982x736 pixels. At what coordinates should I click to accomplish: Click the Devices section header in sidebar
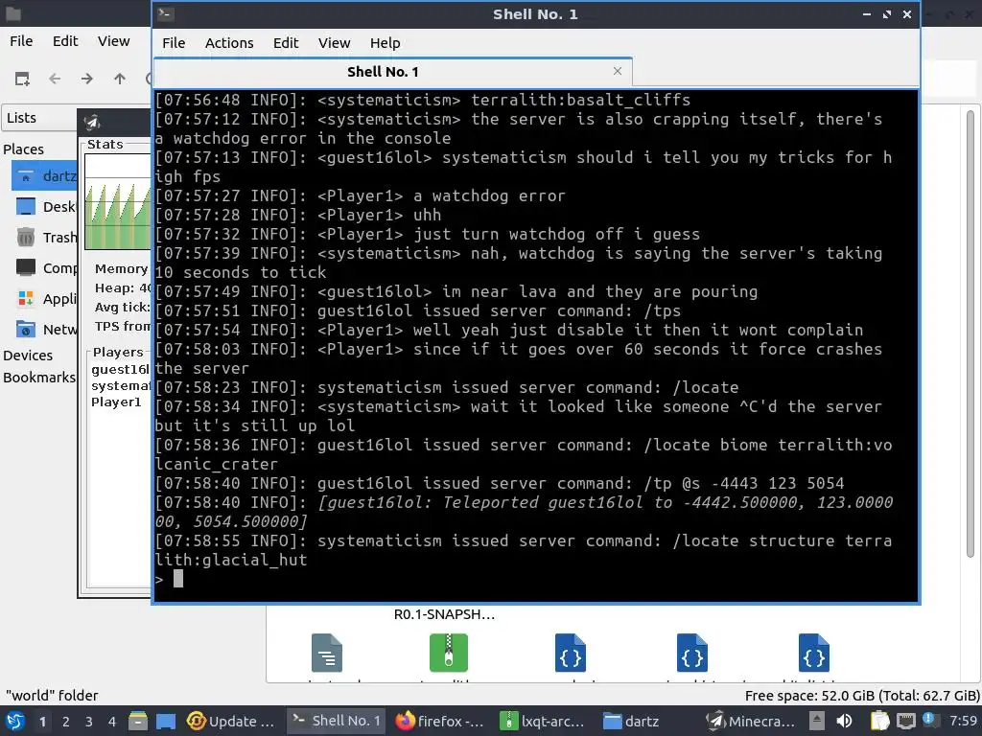(x=28, y=355)
